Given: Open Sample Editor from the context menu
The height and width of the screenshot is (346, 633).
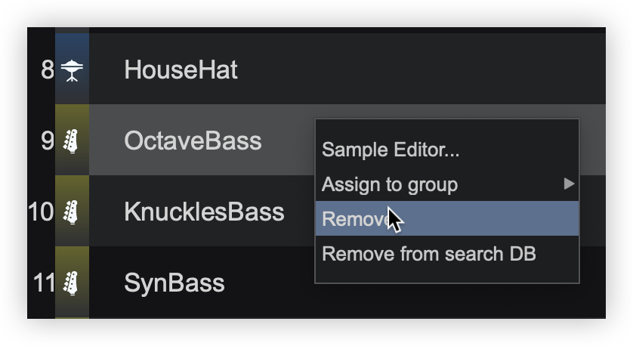Looking at the screenshot, I should (x=391, y=150).
